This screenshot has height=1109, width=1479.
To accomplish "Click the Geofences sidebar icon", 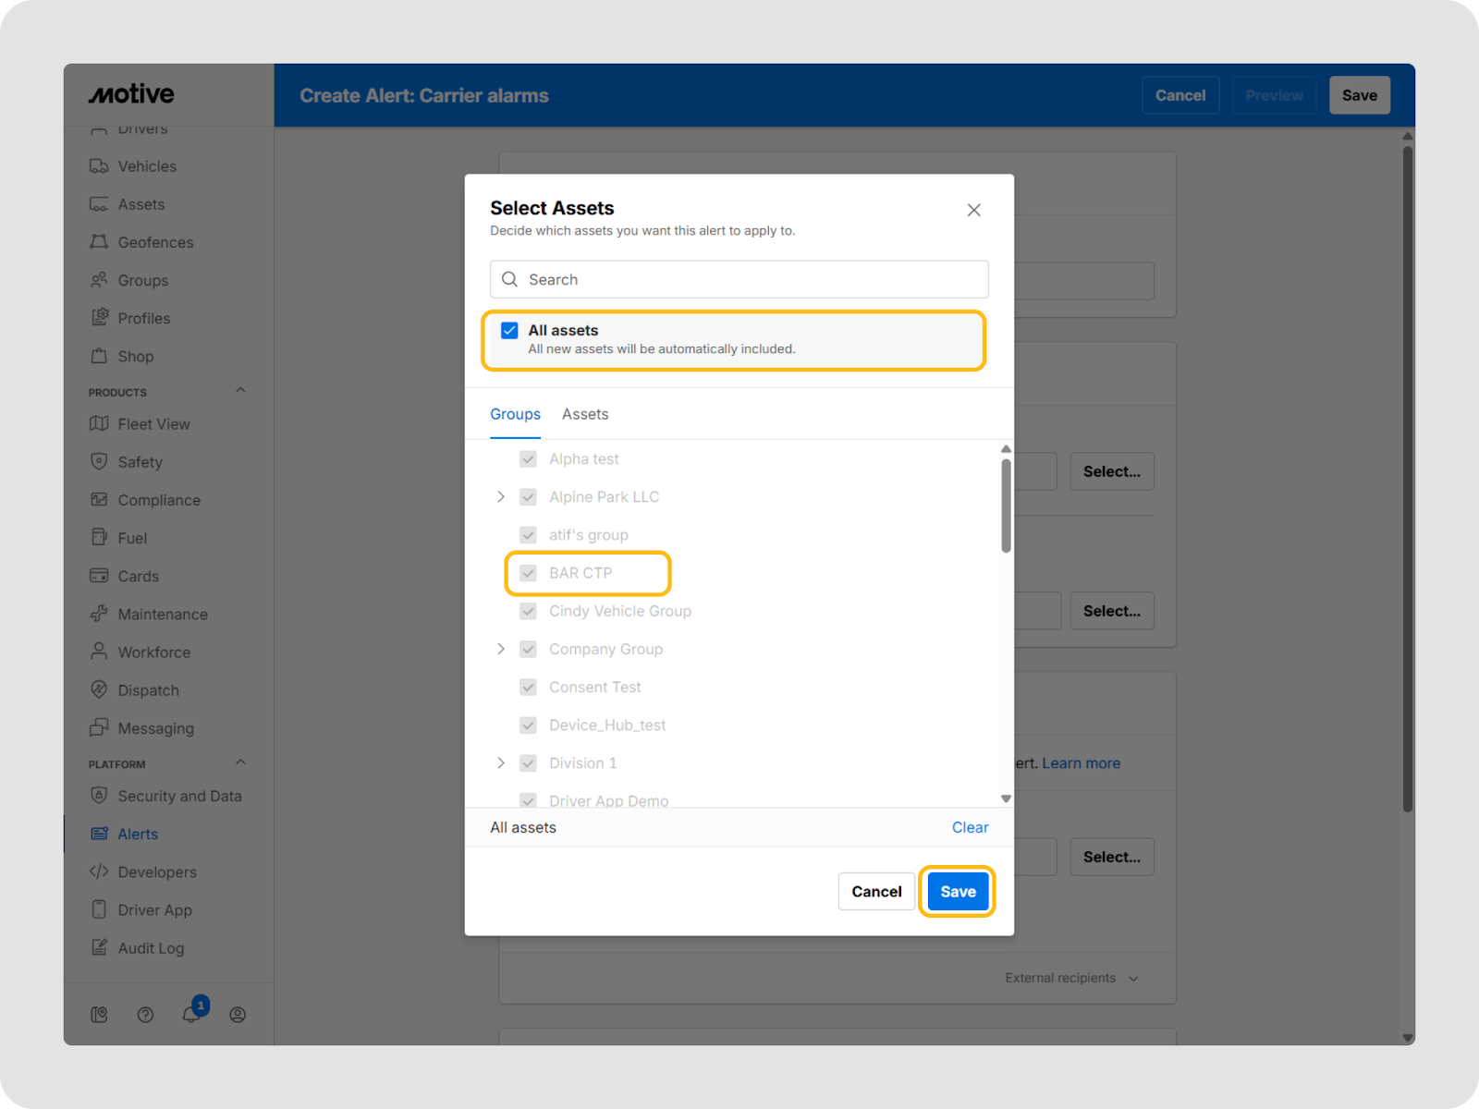I will click(99, 242).
